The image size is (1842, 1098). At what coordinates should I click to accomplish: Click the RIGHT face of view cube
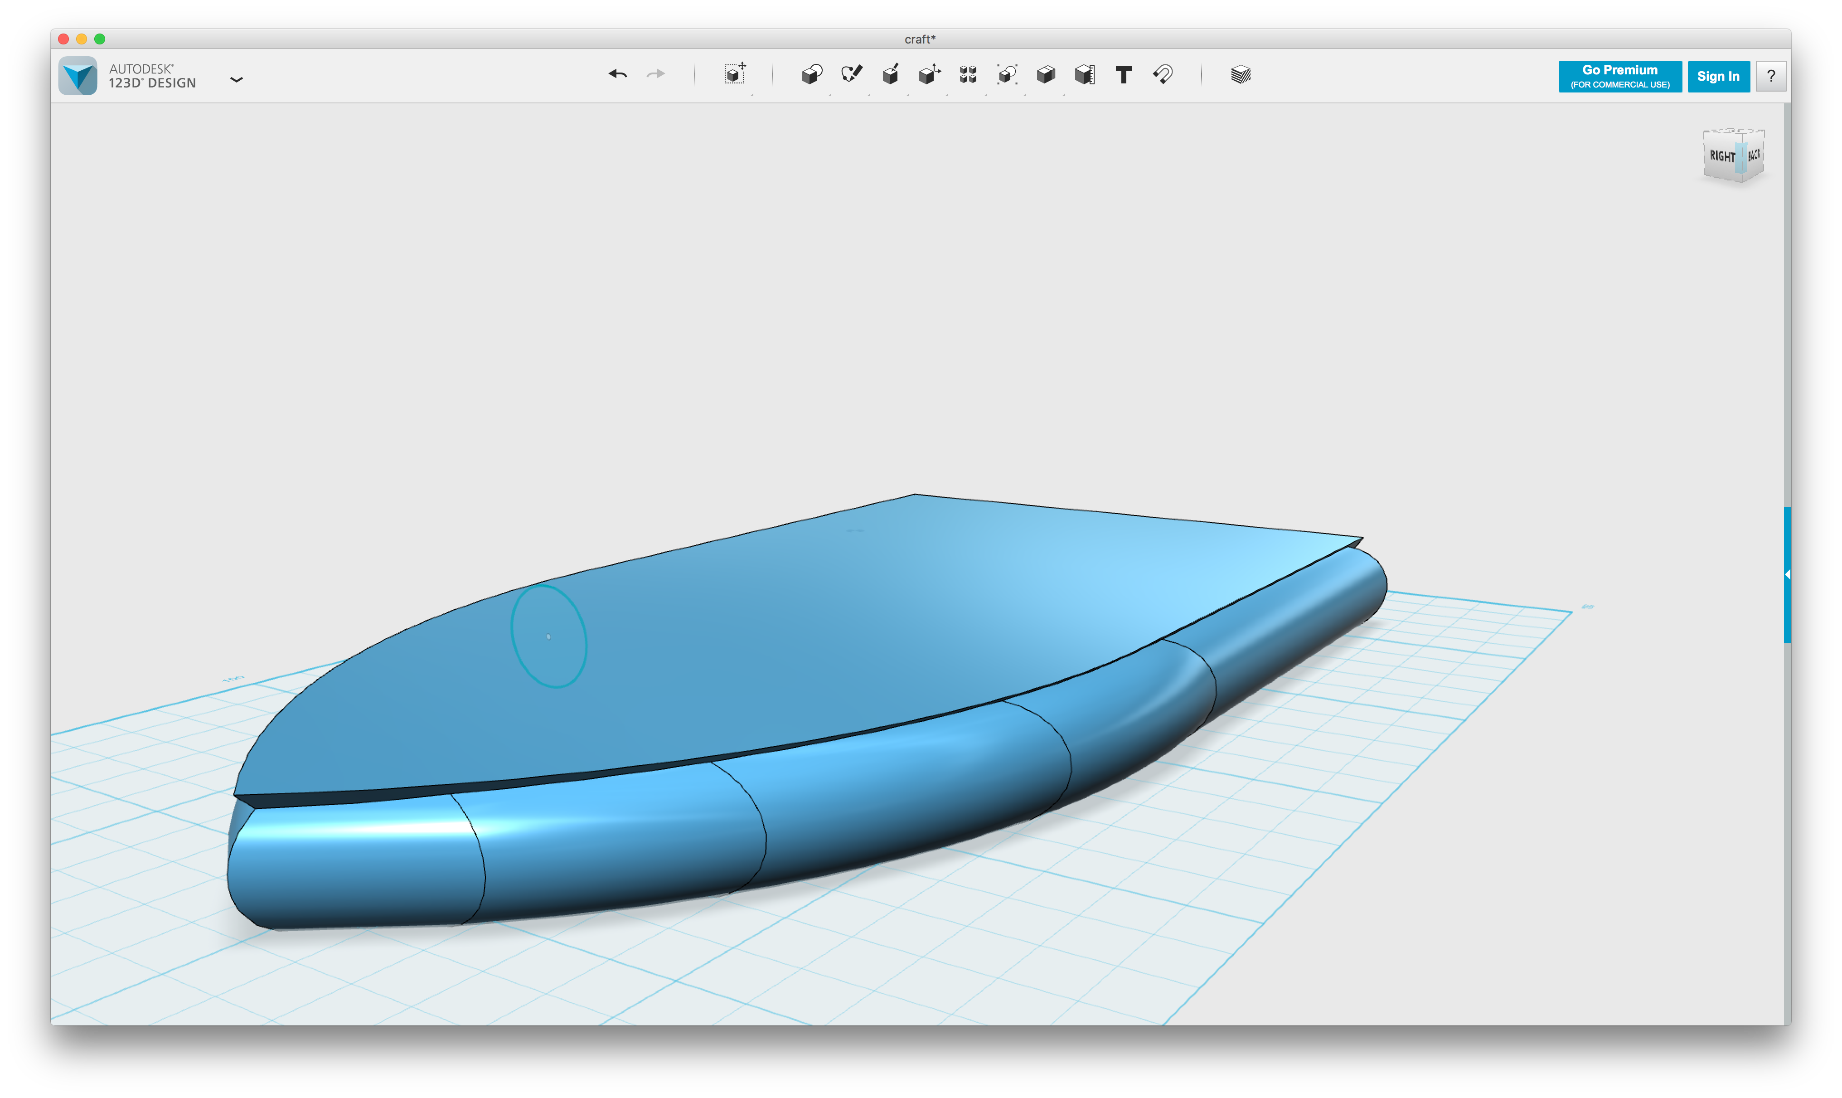tap(1721, 156)
